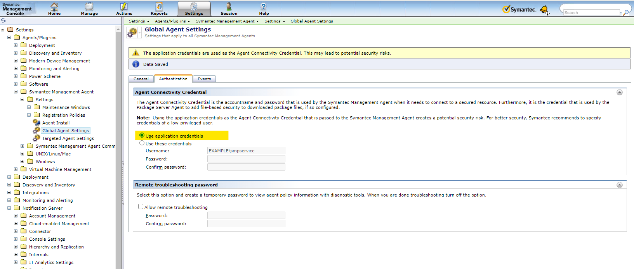Click the Global Agent Settings page header icon
The height and width of the screenshot is (269, 634).
tap(133, 33)
